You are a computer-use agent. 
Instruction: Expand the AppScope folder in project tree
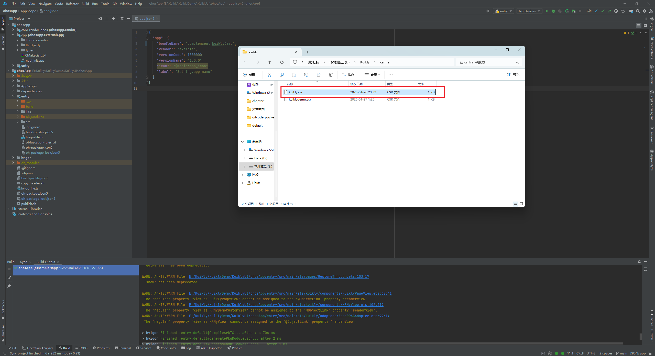(13, 86)
